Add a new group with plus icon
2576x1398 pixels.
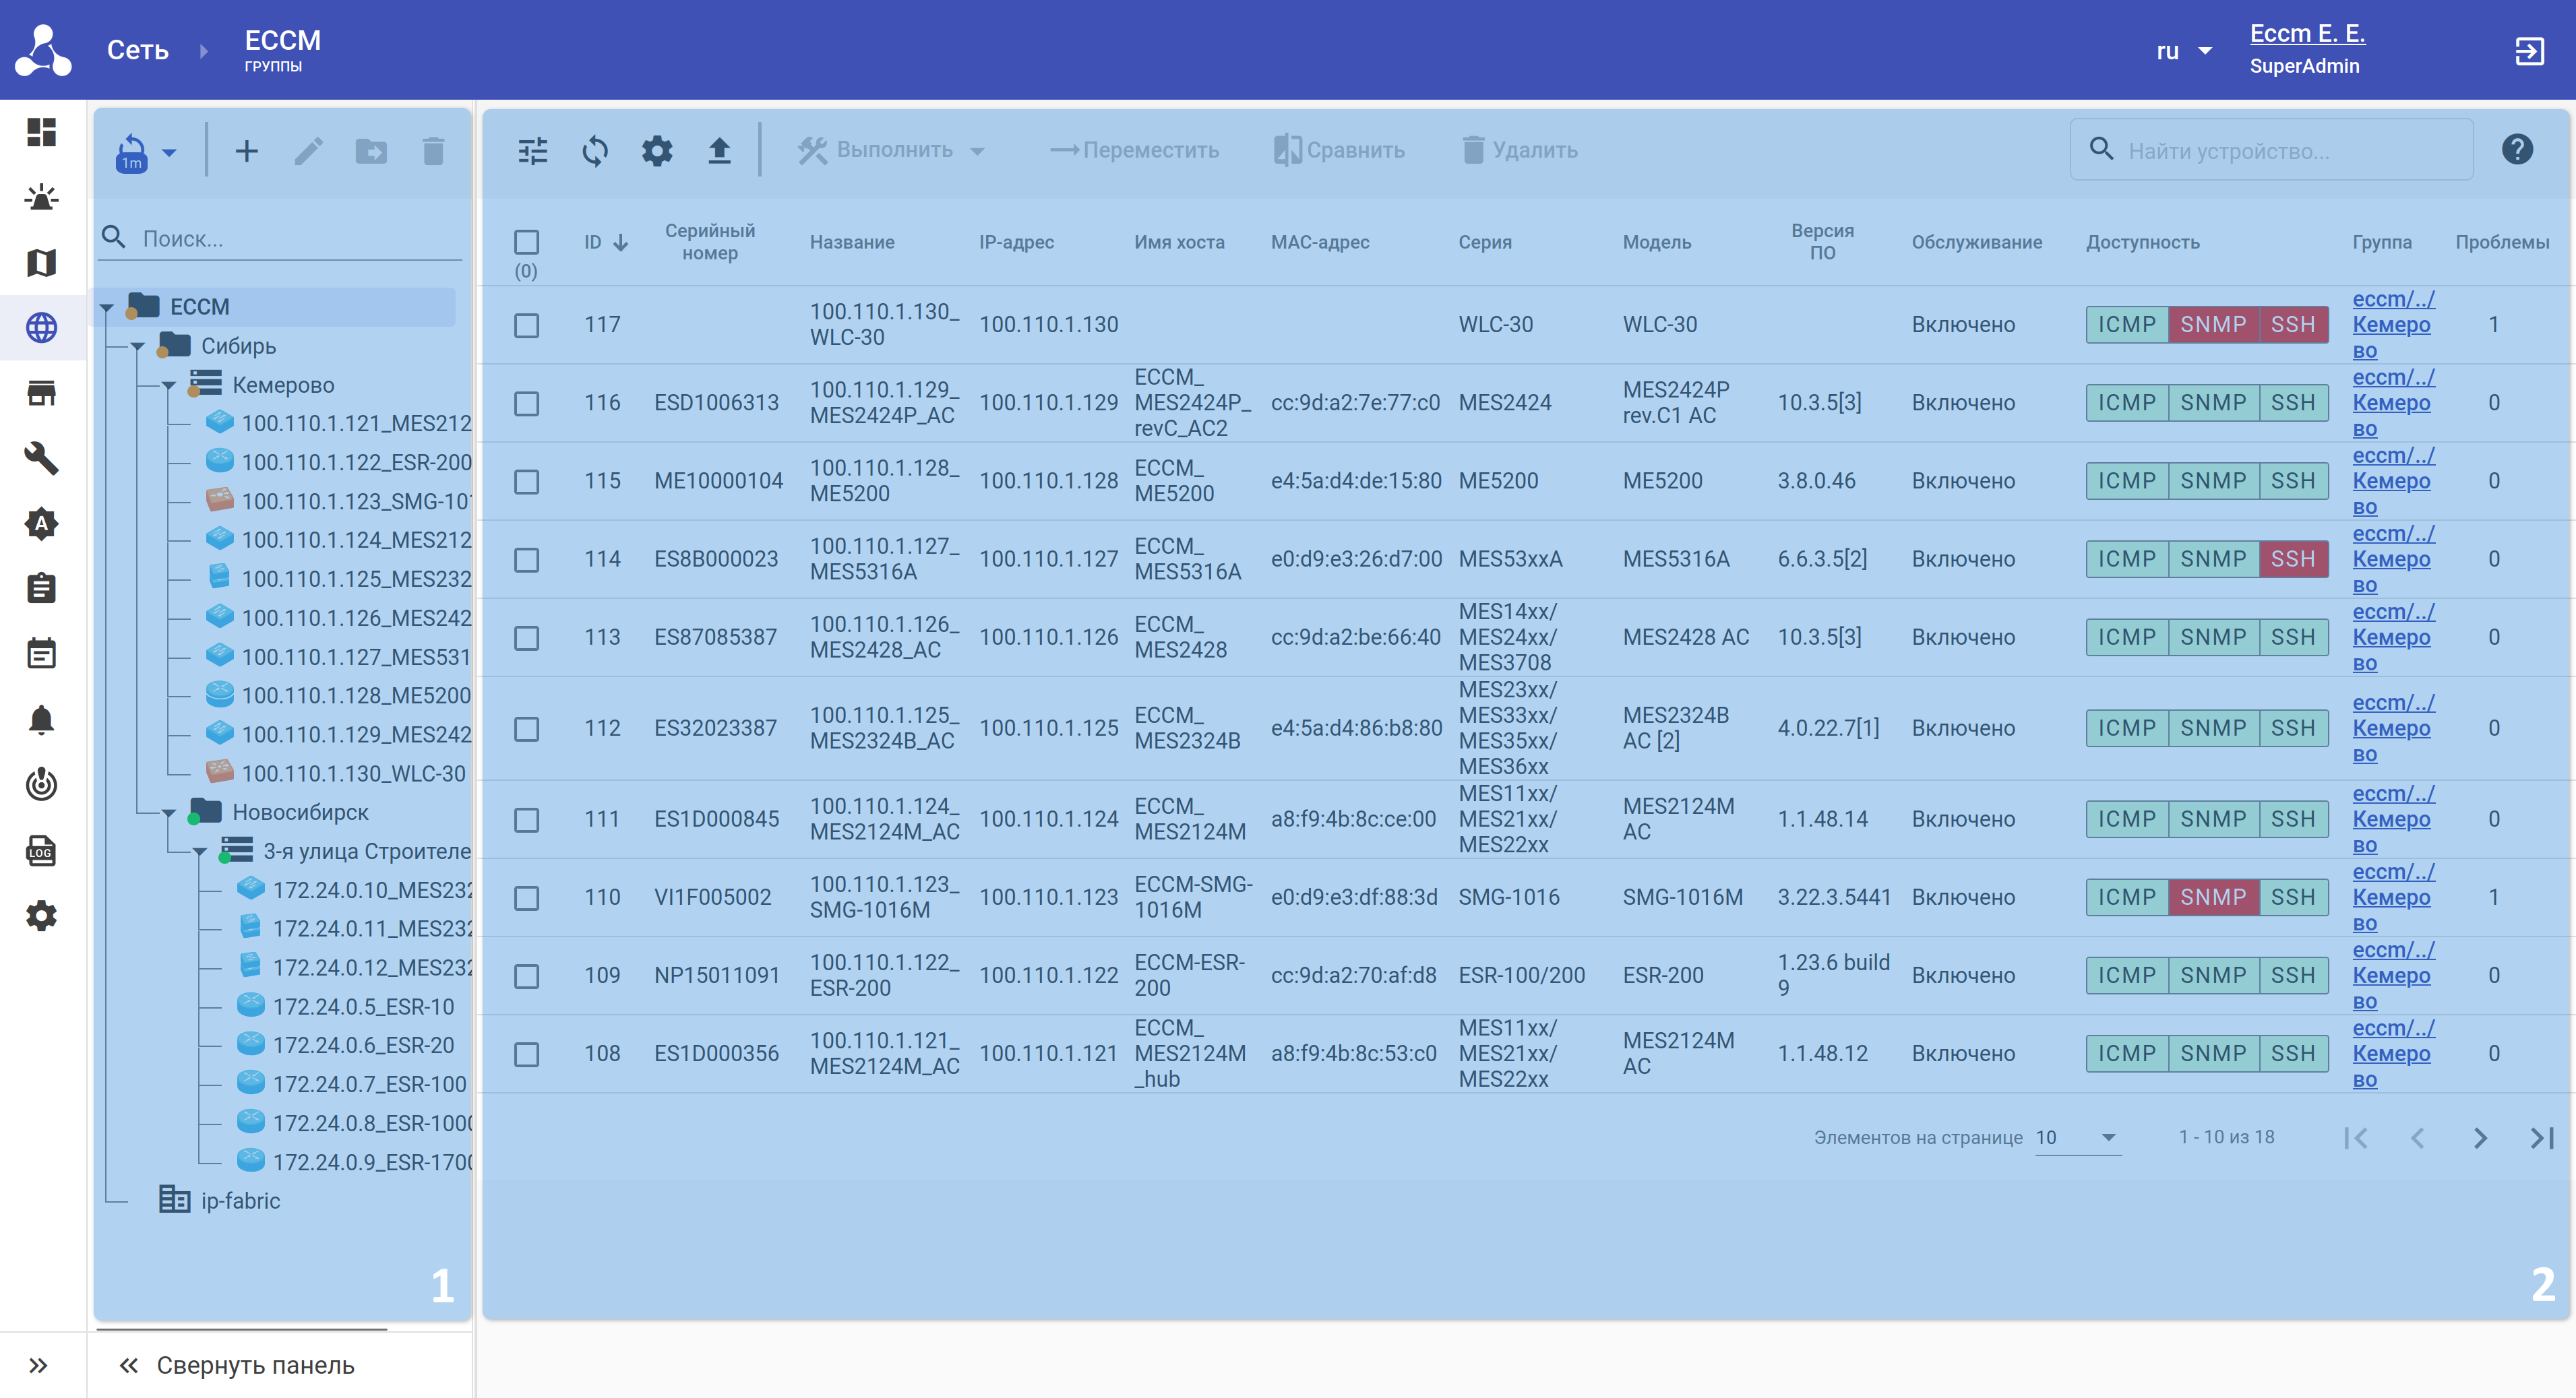[246, 151]
